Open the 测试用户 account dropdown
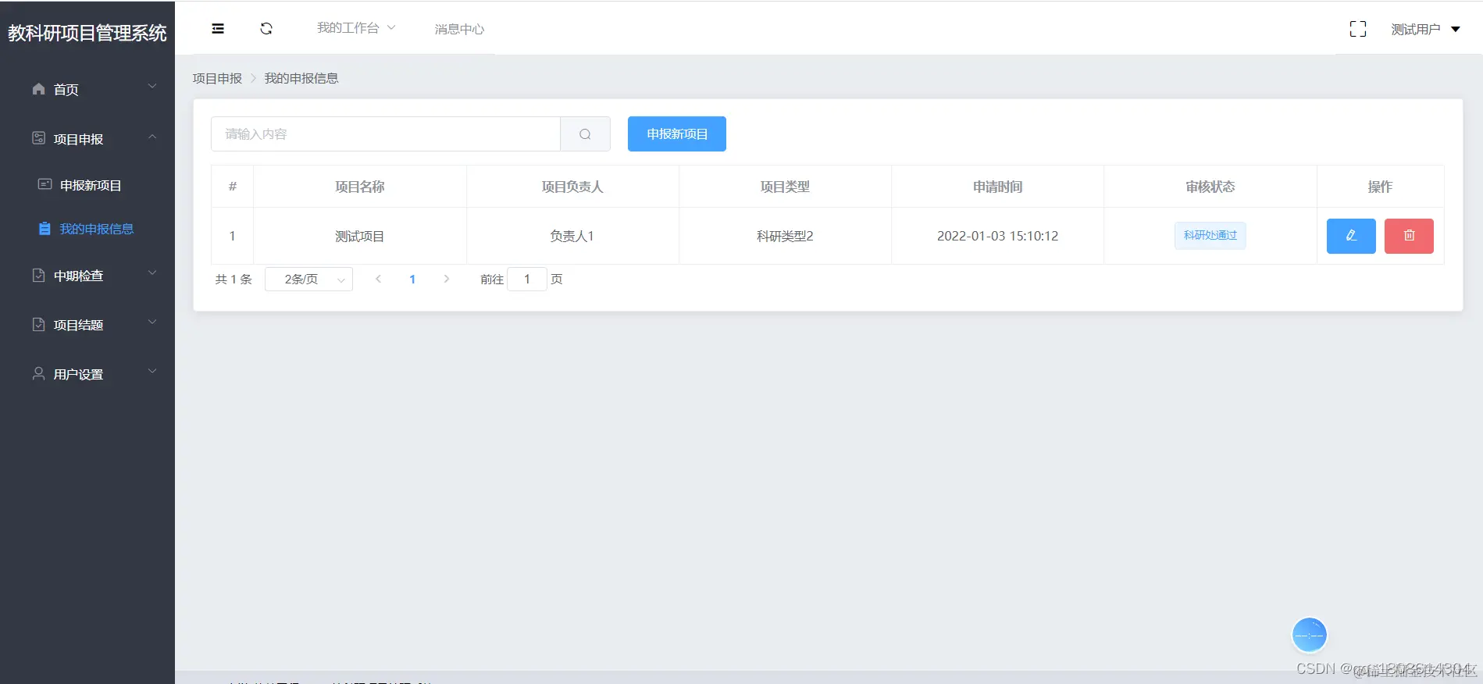Image resolution: width=1483 pixels, height=684 pixels. (1425, 29)
